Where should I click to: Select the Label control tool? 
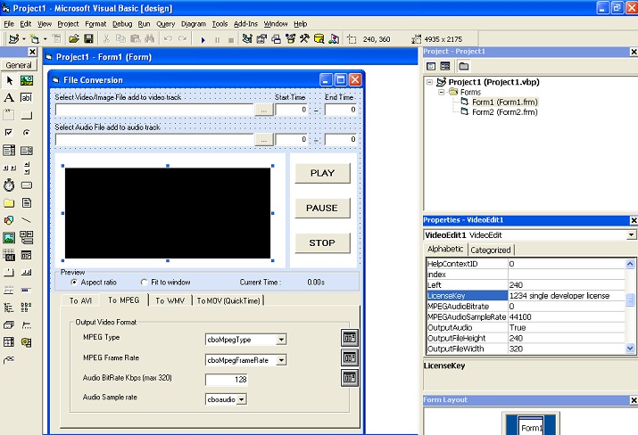click(9, 97)
